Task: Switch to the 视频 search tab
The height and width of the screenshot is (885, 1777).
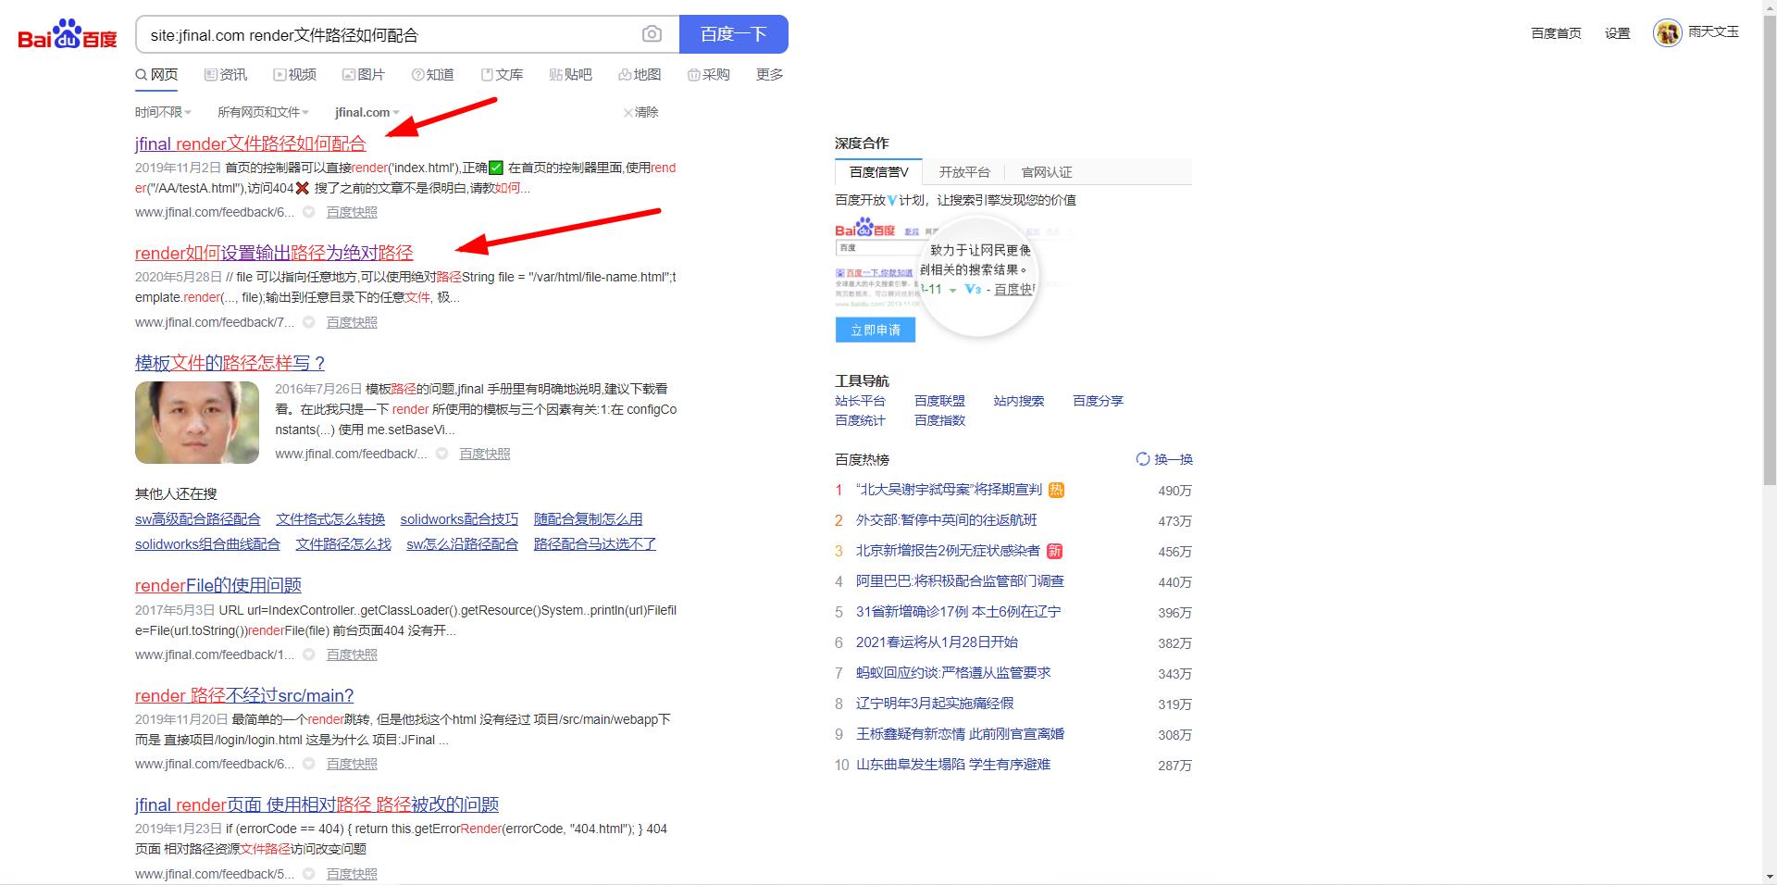Action: [x=295, y=74]
